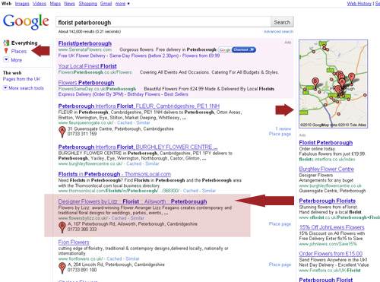
Task: Open Similar link for Fiori Flowers result
Action: tap(132, 258)
